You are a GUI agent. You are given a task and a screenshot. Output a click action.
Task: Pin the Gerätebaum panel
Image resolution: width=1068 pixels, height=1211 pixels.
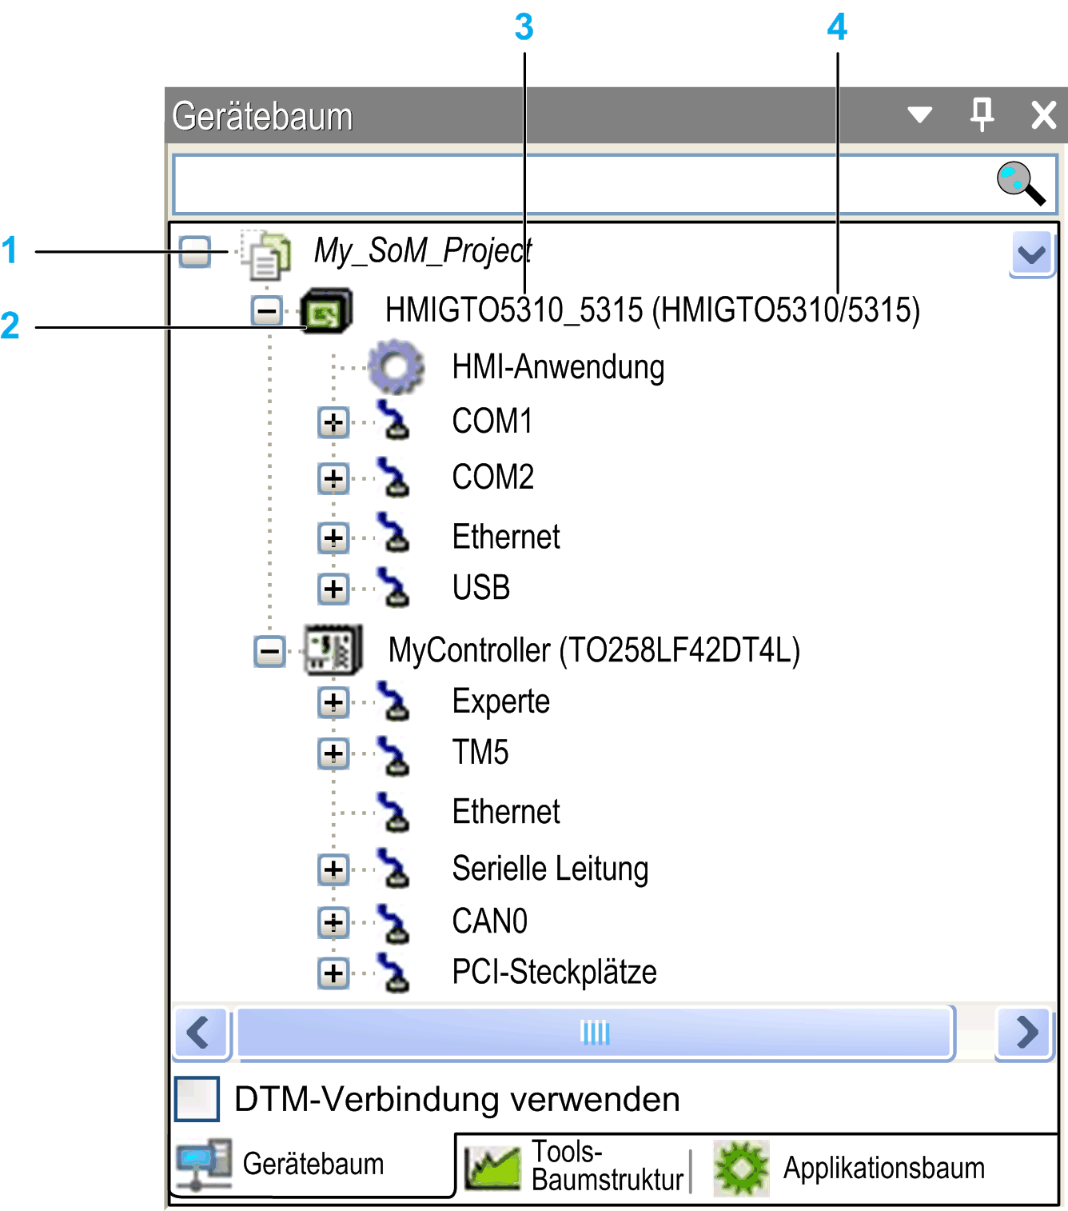982,114
